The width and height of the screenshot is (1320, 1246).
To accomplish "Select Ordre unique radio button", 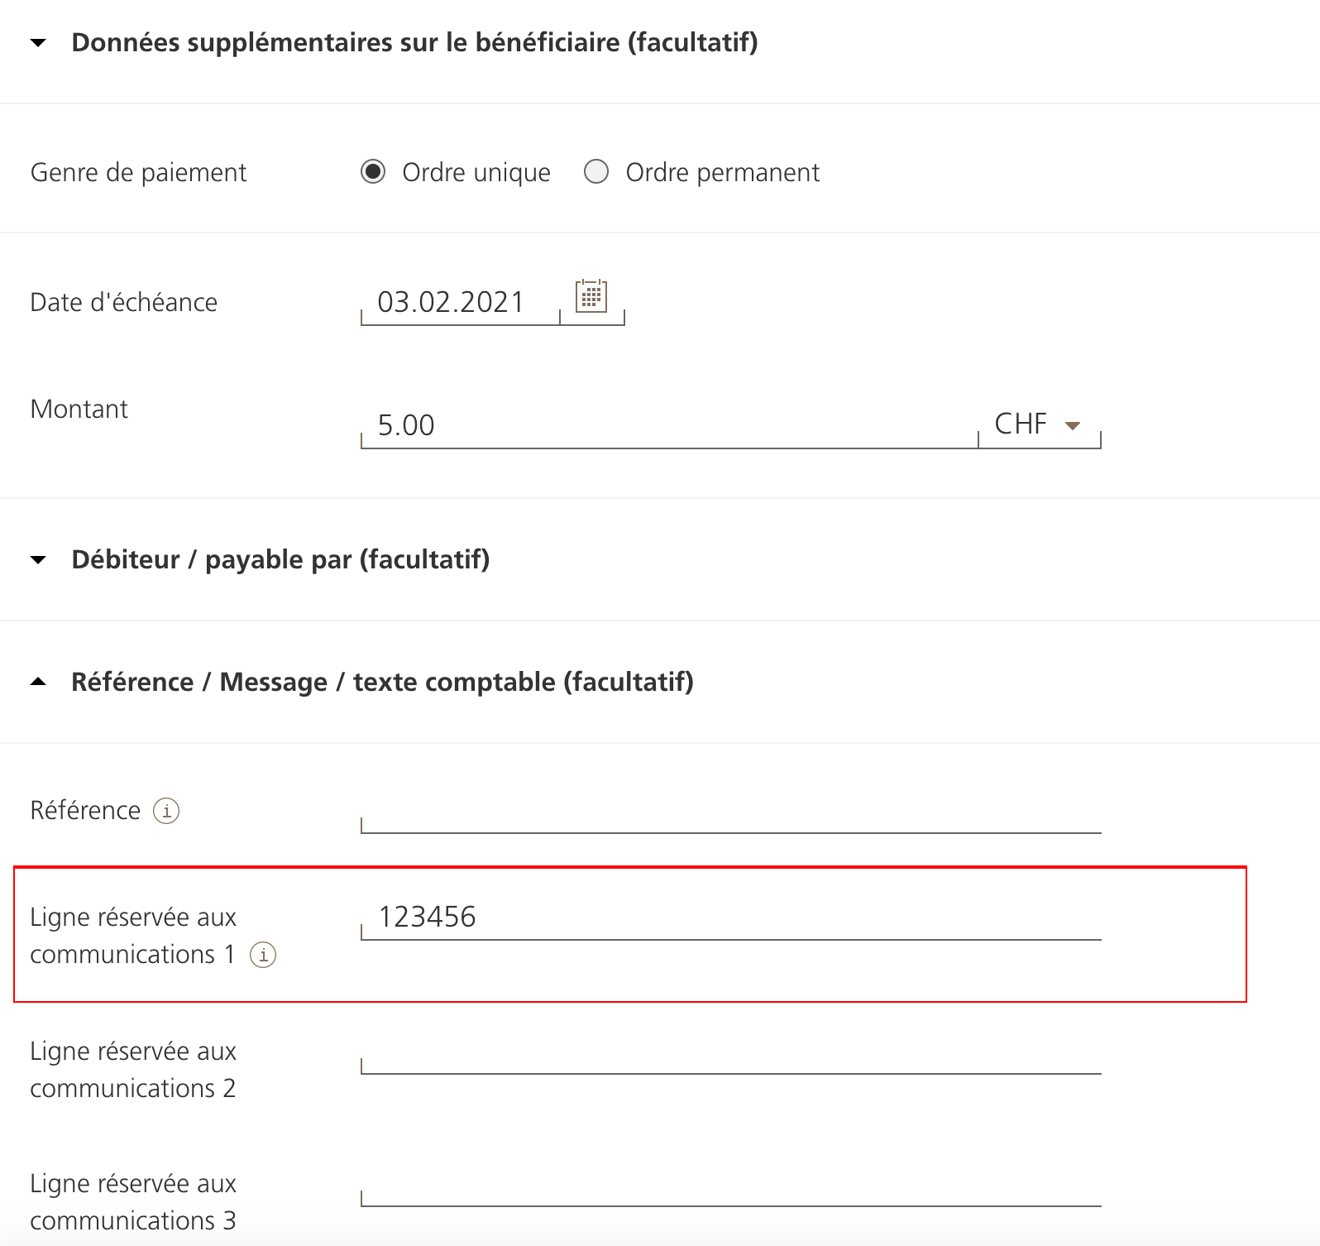I will tap(373, 172).
